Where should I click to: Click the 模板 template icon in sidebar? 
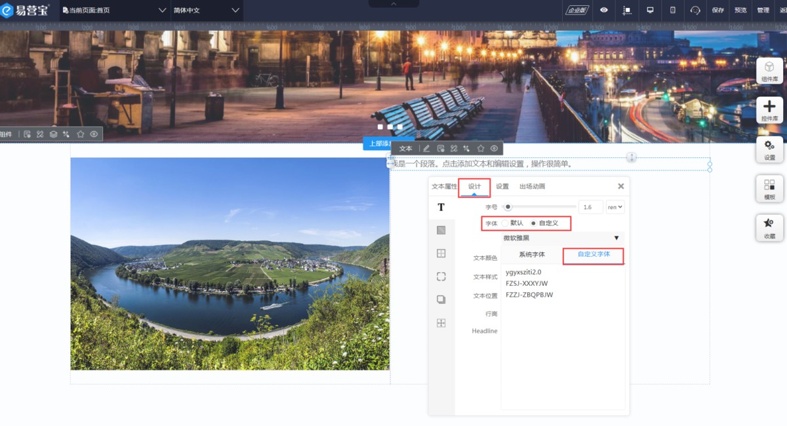769,189
